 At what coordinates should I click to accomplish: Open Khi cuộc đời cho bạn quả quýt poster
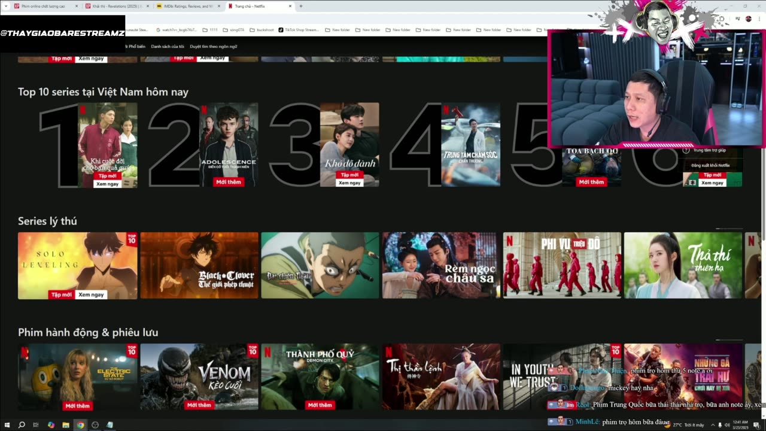[x=108, y=144]
